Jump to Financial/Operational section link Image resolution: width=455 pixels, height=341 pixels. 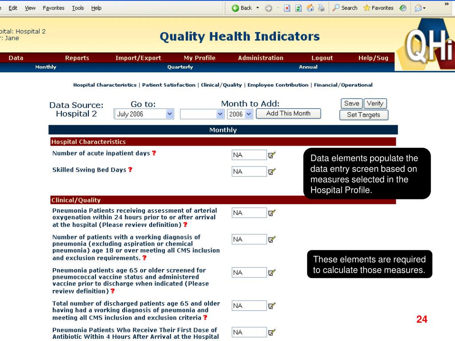point(343,85)
